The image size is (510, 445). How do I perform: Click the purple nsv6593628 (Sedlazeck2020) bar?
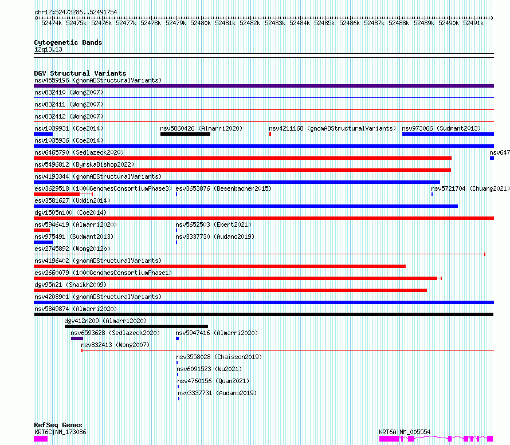[x=77, y=338]
